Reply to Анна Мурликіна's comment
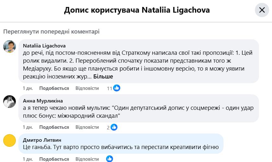 point(87,127)
